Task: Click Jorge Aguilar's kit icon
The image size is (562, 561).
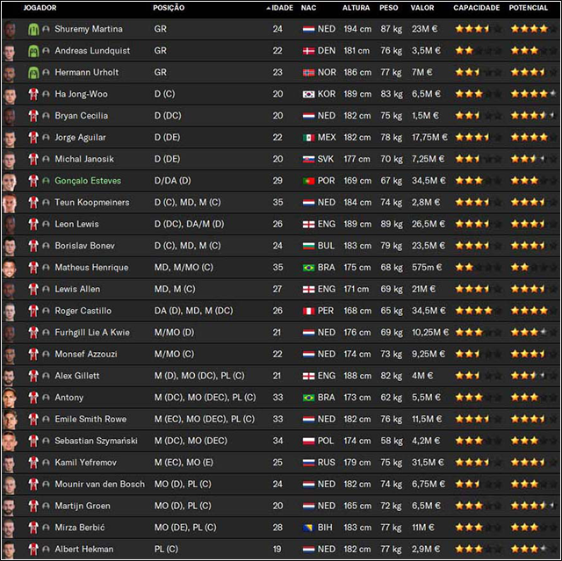Action: [x=33, y=138]
